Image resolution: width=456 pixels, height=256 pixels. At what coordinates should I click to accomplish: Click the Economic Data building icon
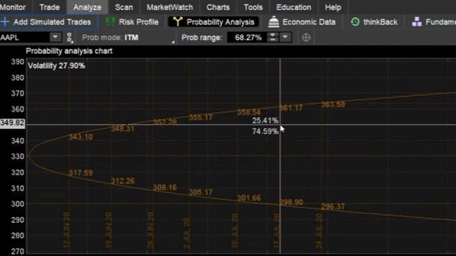pos(273,22)
